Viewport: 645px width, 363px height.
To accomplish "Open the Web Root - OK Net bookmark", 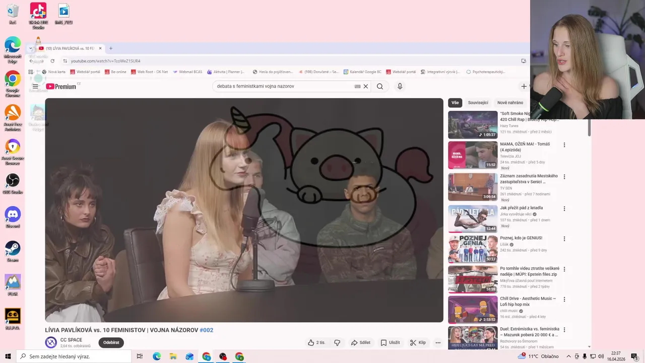I will (x=149, y=72).
